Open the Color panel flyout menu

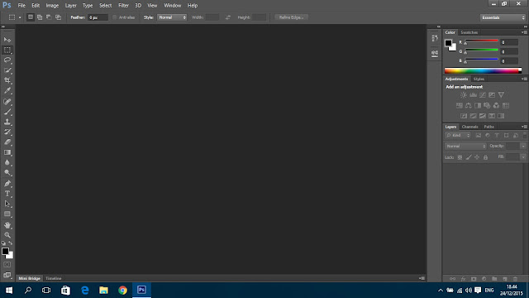click(525, 32)
